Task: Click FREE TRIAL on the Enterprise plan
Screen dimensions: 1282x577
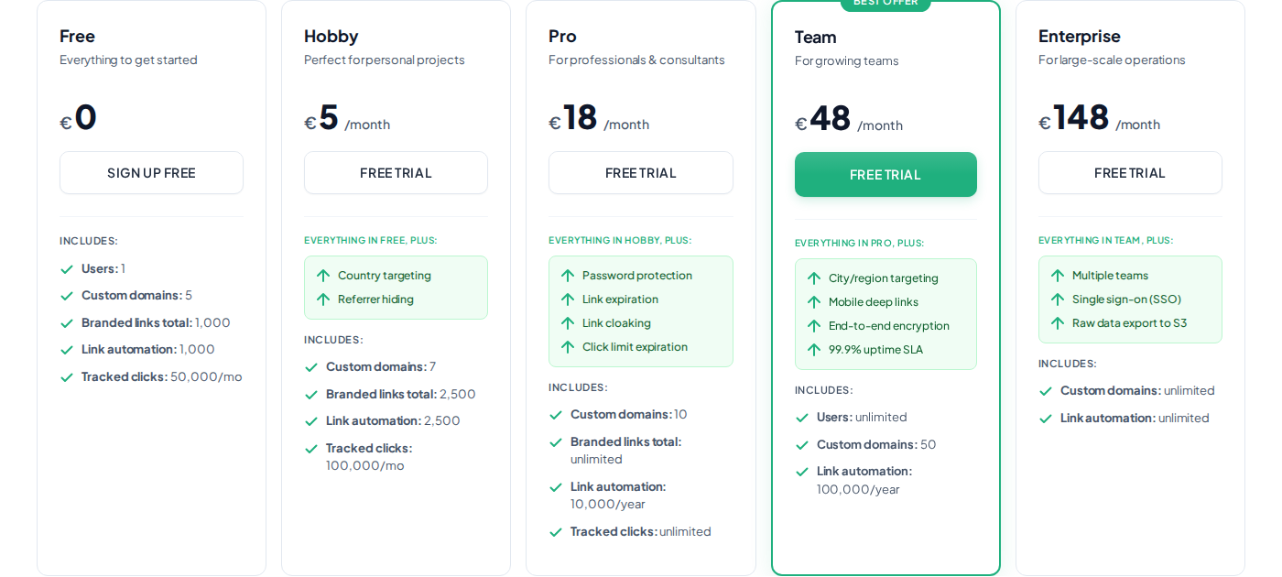Action: [x=1130, y=172]
